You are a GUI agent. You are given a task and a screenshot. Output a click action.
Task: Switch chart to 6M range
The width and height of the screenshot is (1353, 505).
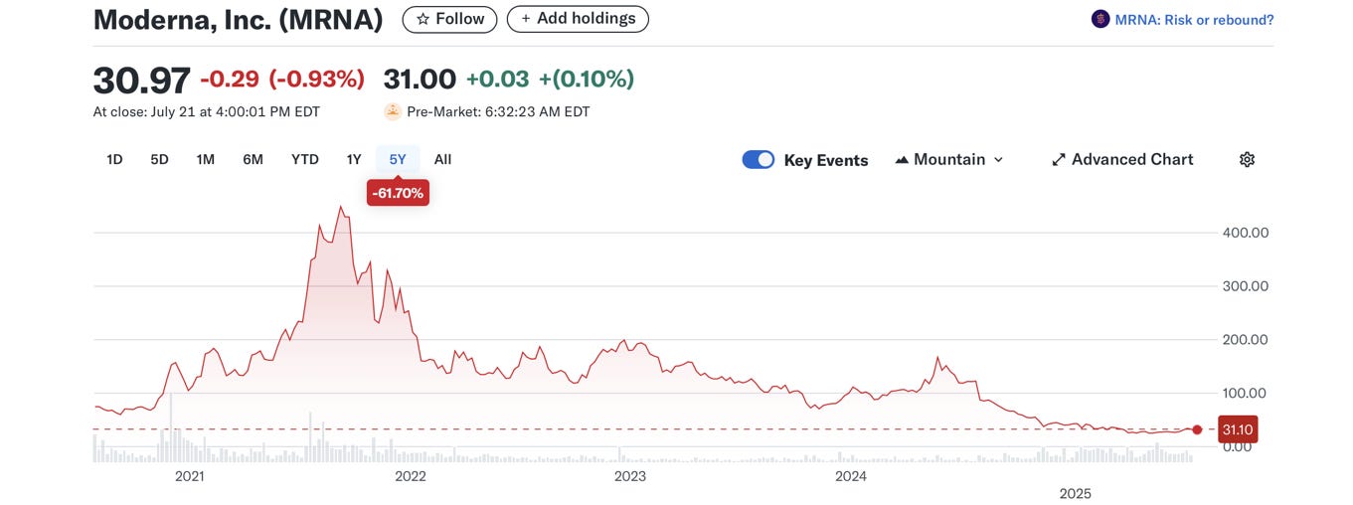pos(253,159)
